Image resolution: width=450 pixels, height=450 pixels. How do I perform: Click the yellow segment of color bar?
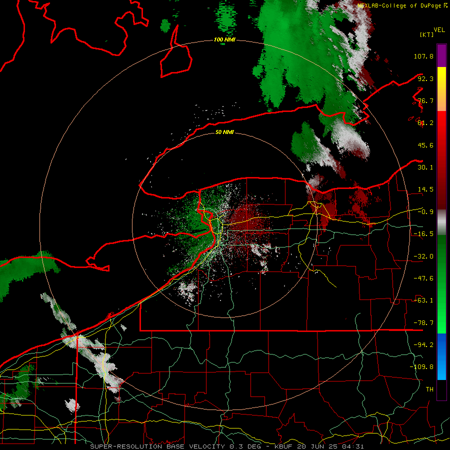pos(441,78)
